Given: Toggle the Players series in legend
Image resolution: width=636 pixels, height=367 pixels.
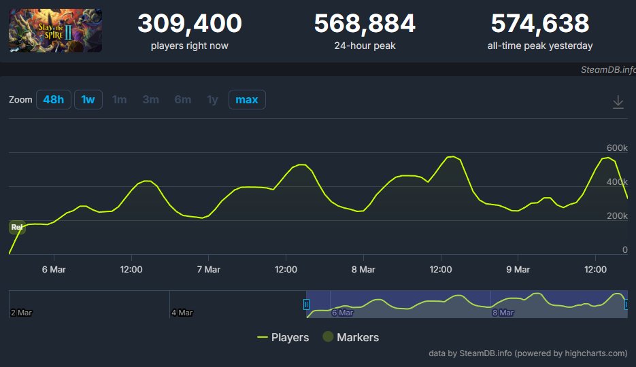Looking at the screenshot, I should pos(283,337).
